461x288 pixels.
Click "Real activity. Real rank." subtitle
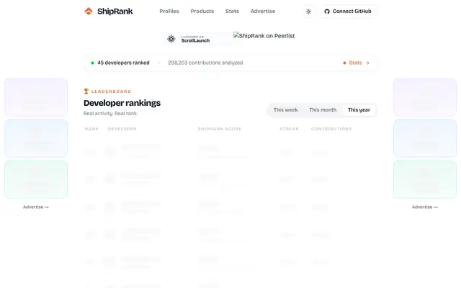pos(110,114)
